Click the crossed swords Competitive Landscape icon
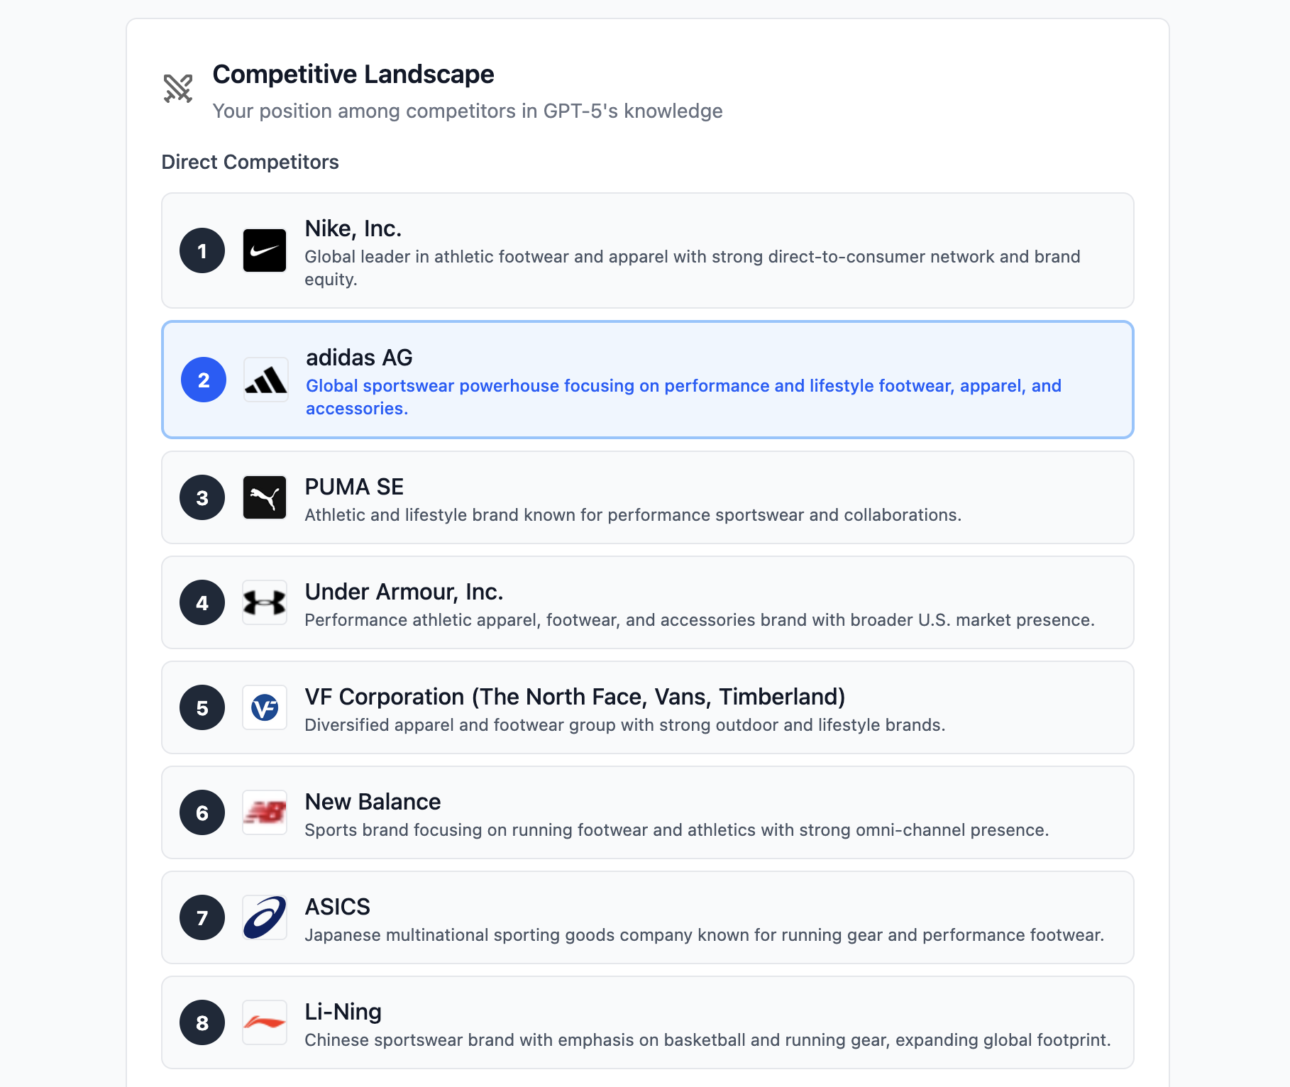This screenshot has height=1087, width=1290. (178, 89)
